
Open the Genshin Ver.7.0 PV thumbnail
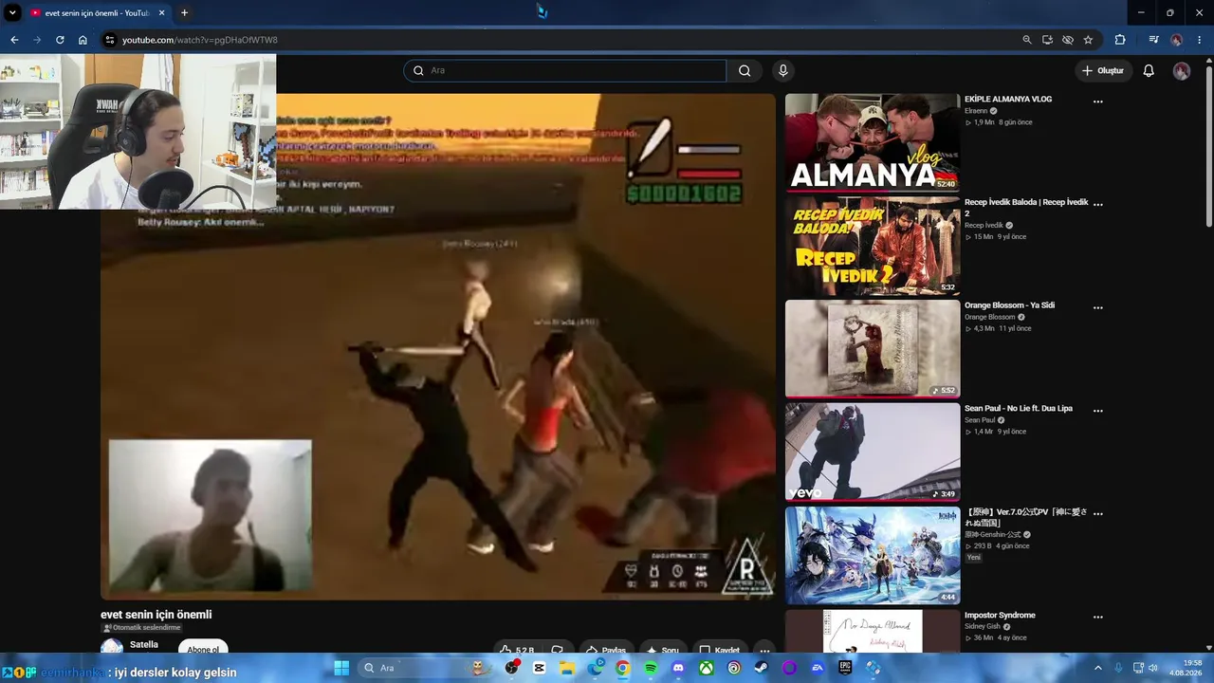(x=873, y=555)
